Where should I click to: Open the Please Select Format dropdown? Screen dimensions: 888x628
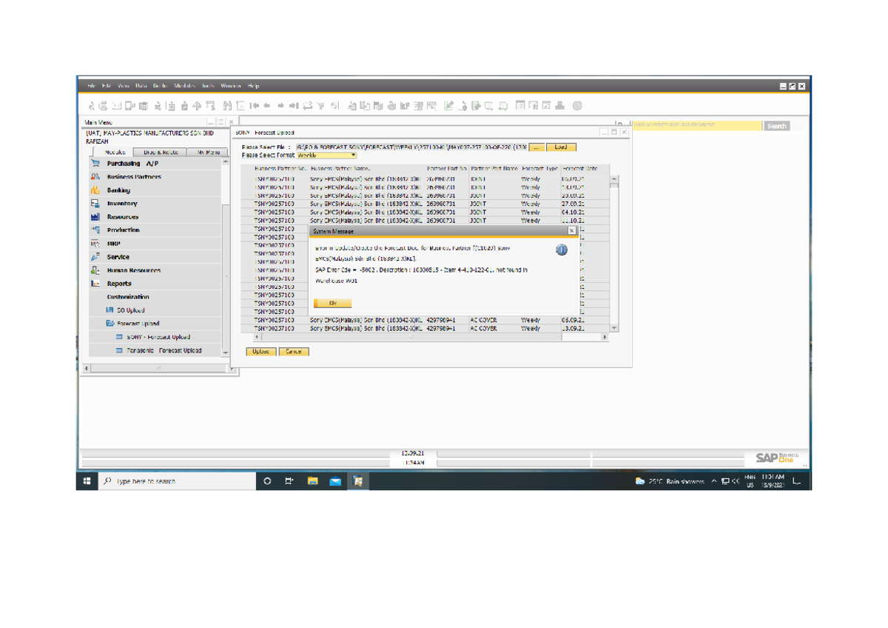(x=353, y=156)
